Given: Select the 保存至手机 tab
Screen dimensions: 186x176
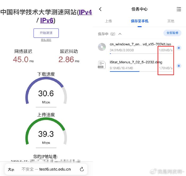Looking at the screenshot, I should [x=139, y=21].
